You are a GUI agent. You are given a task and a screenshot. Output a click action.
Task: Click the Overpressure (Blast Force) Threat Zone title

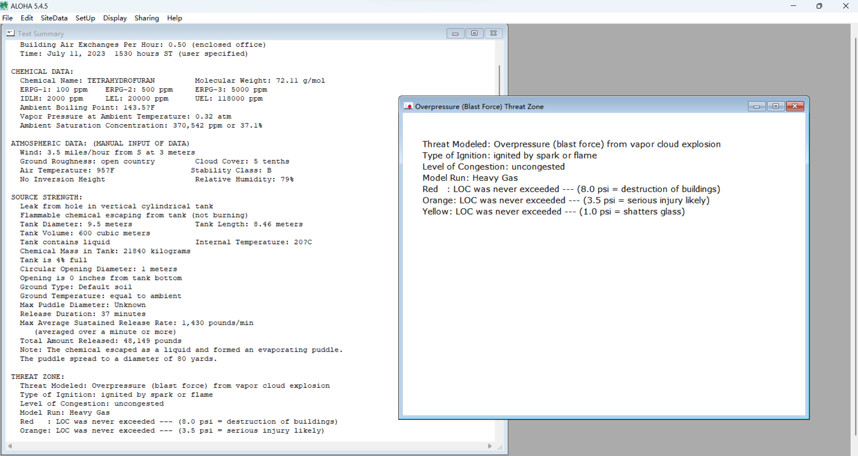pyautogui.click(x=480, y=106)
